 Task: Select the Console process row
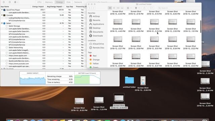tap(43, 15)
